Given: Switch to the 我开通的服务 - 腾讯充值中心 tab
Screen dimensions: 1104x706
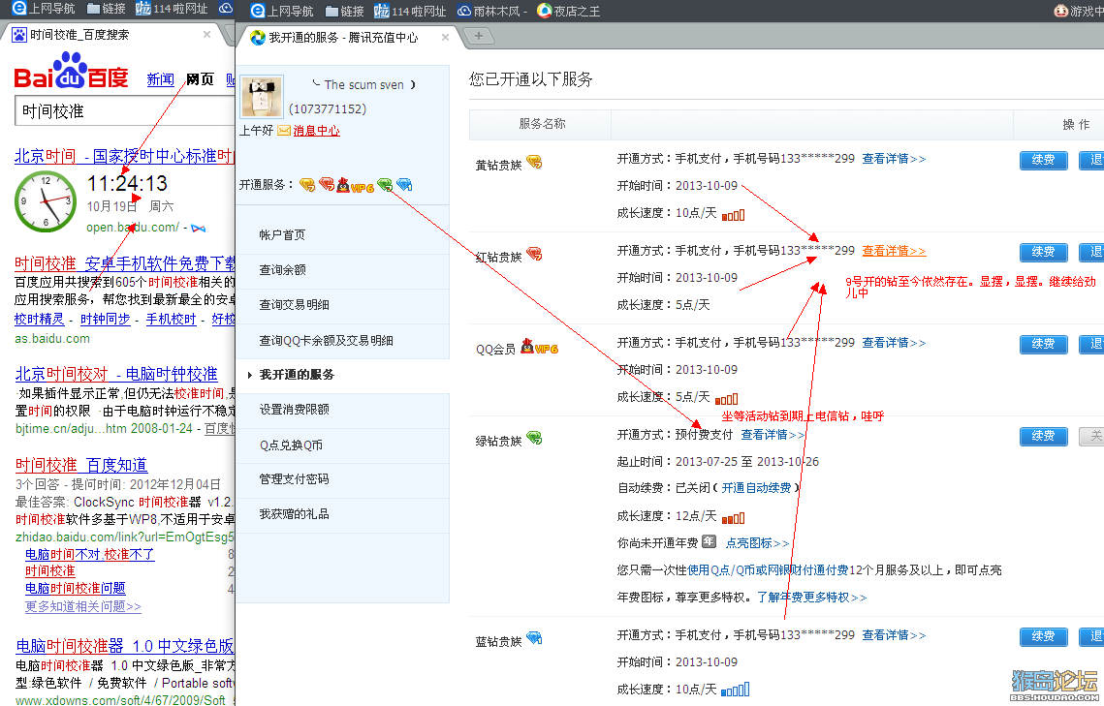Looking at the screenshot, I should point(351,37).
